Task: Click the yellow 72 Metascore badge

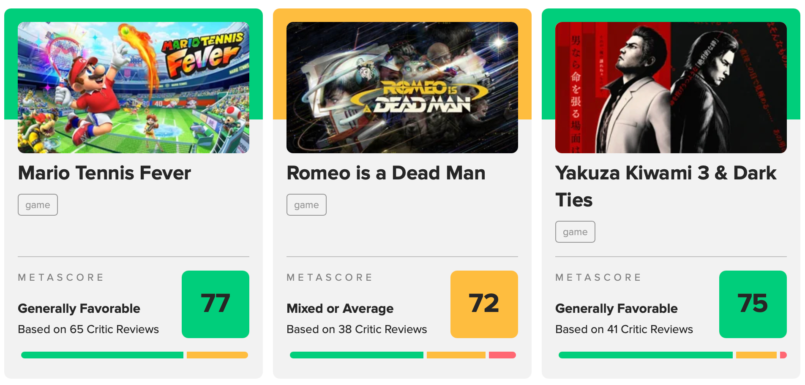Action: coord(484,304)
